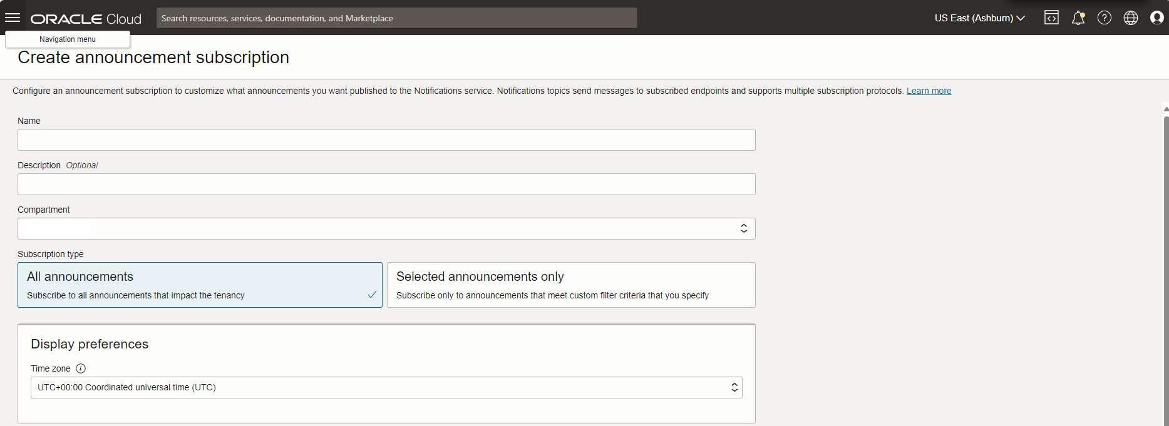Click the Time zone info icon

pyautogui.click(x=81, y=368)
